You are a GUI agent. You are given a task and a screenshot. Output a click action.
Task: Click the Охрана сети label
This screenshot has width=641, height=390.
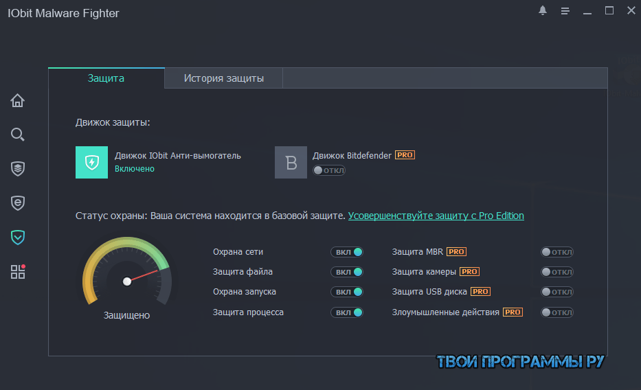coord(238,252)
